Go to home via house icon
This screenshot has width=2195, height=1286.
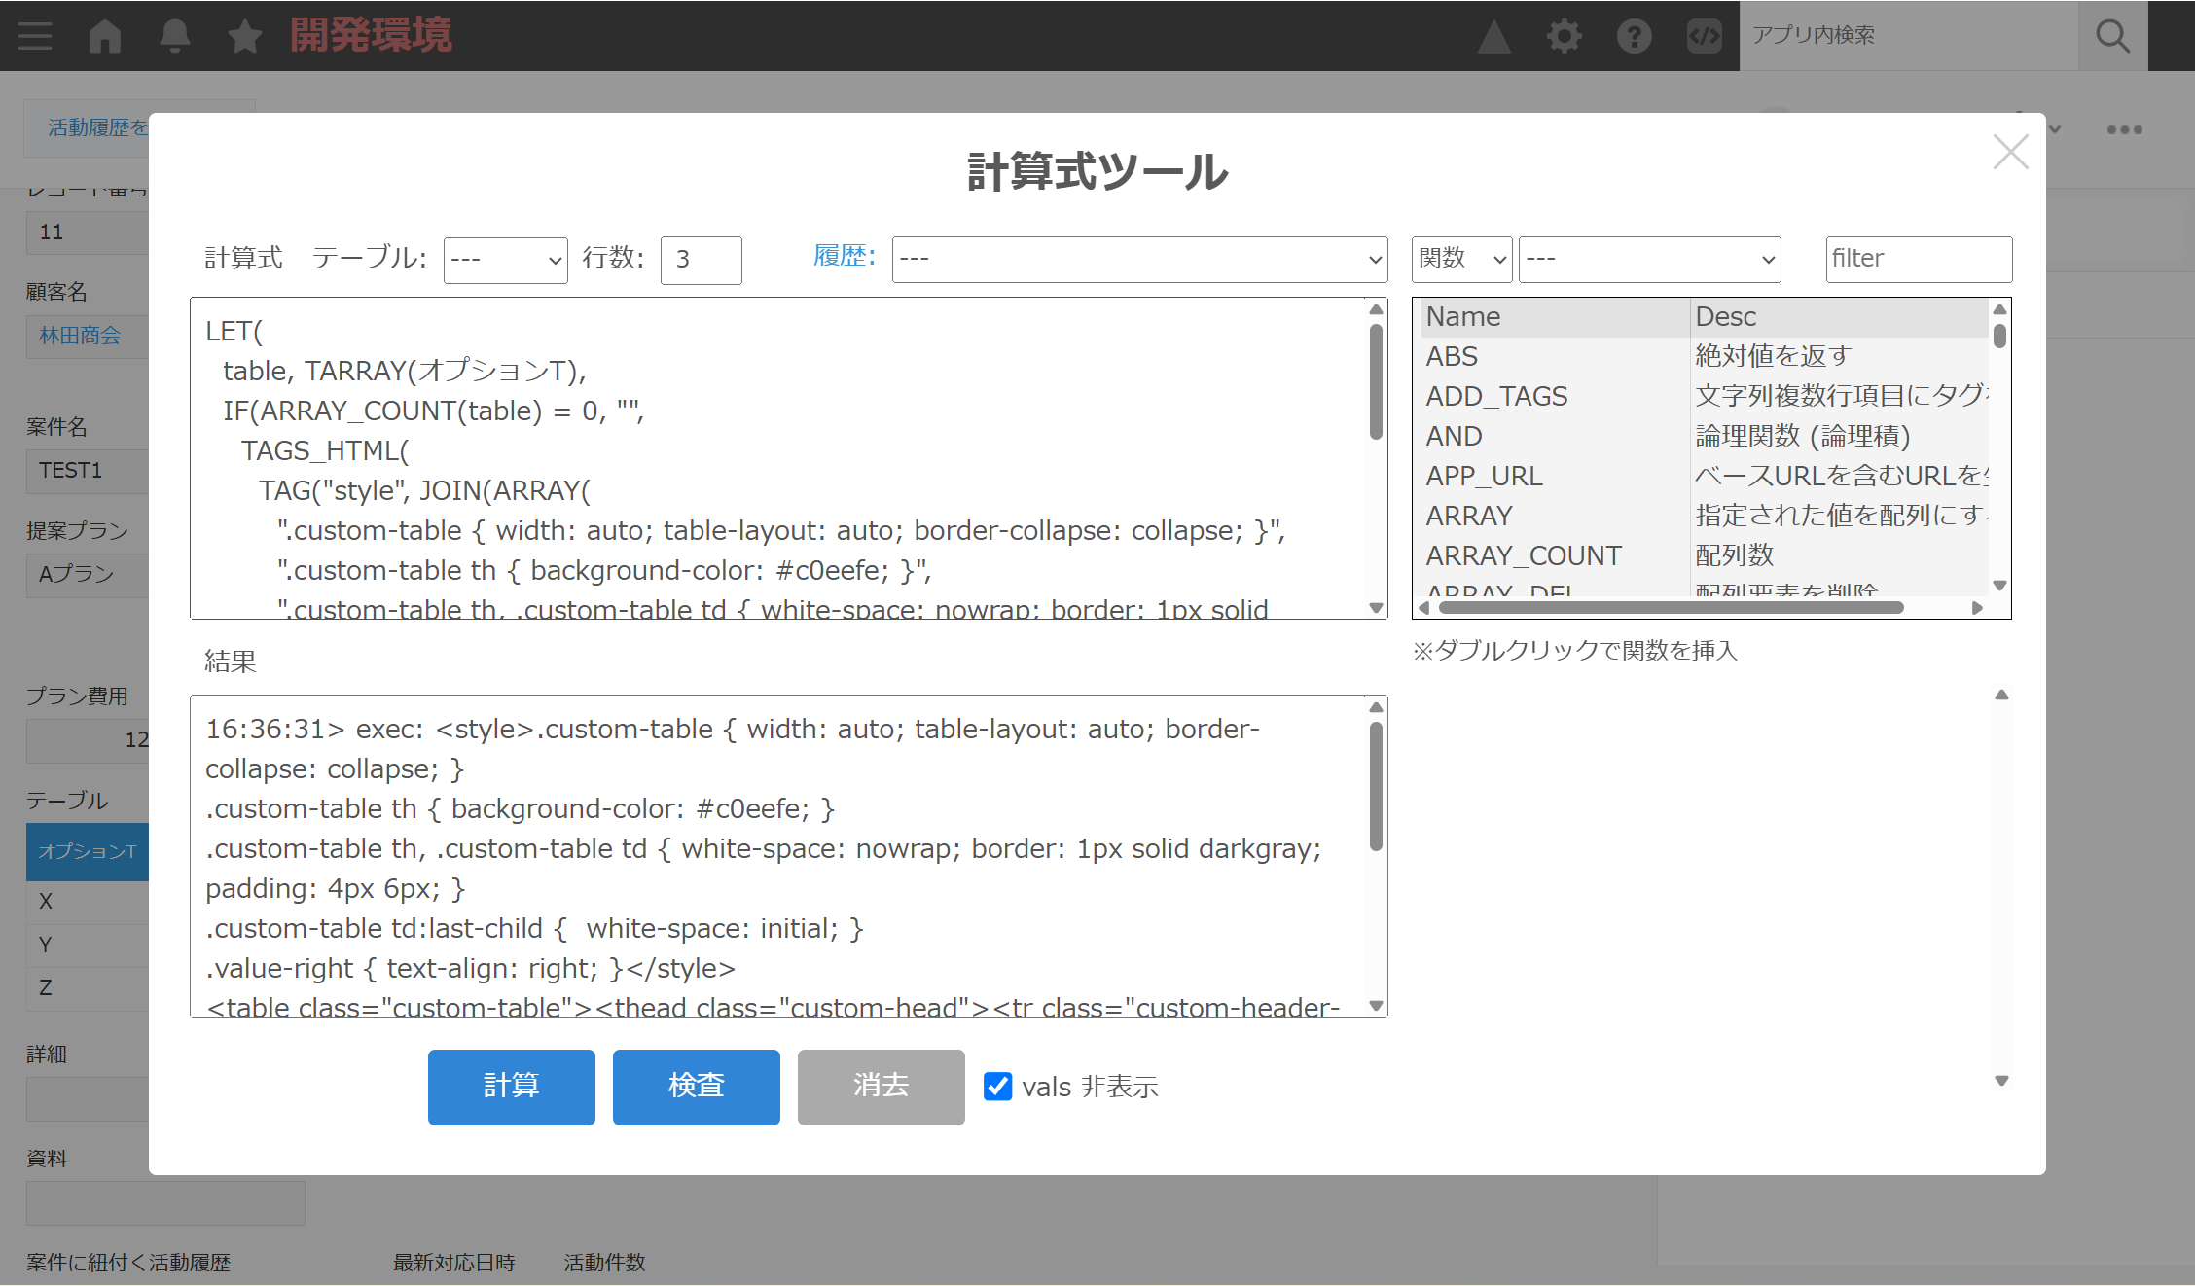(105, 36)
